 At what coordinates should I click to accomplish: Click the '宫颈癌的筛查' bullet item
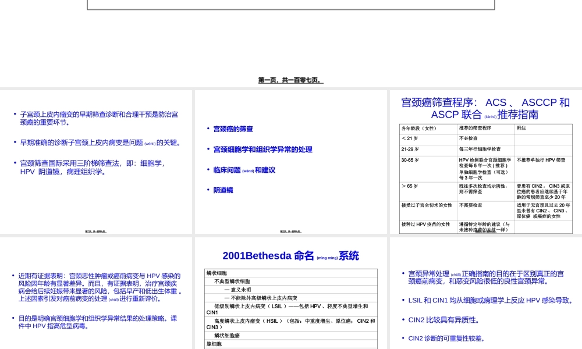[x=233, y=129]
